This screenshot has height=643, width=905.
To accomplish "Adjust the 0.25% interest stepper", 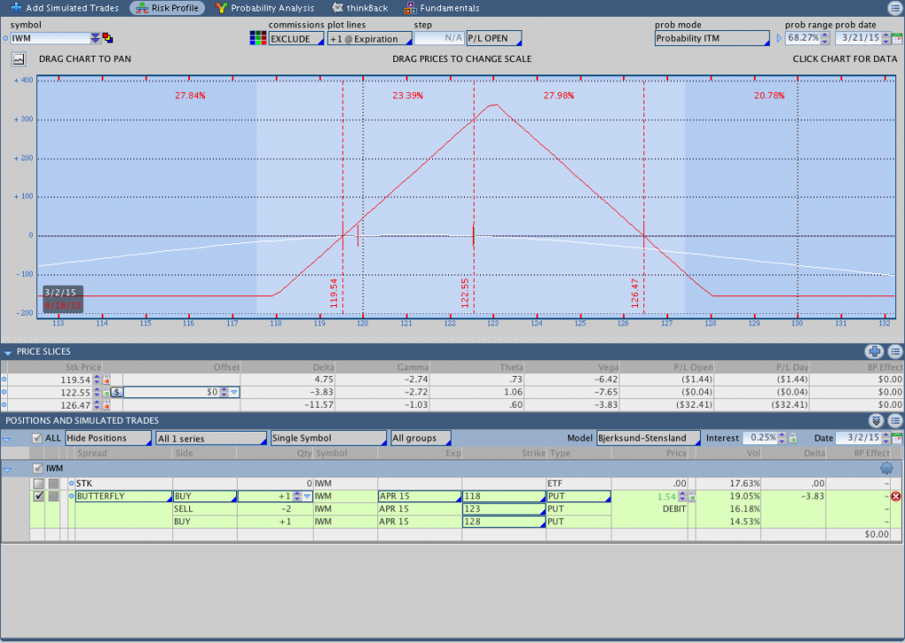I will coord(782,438).
